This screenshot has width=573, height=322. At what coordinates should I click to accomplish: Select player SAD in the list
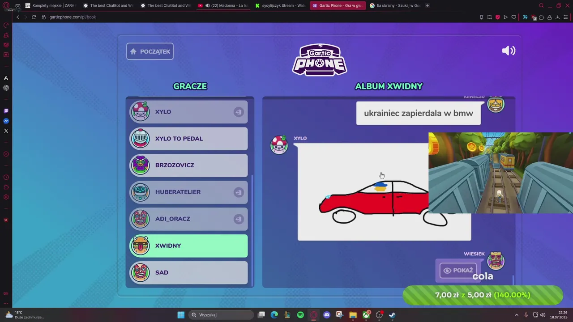[x=188, y=273]
